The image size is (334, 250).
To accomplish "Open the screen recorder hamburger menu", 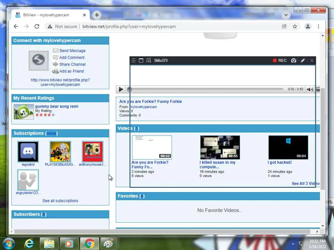I will pyautogui.click(x=133, y=60).
